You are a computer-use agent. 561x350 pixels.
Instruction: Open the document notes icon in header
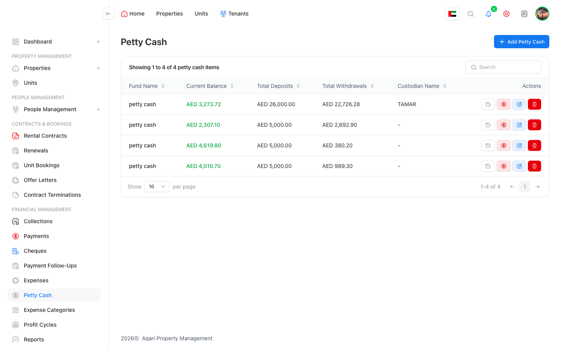coord(524,14)
